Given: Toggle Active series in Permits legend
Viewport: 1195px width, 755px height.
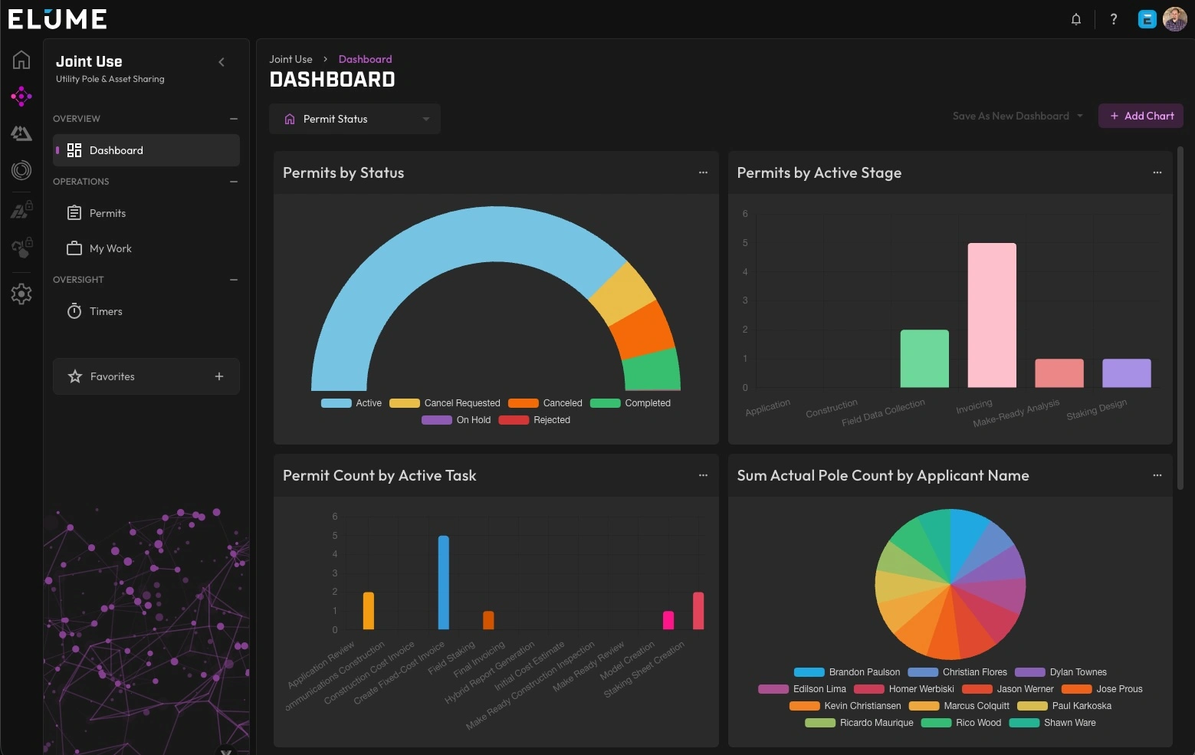Looking at the screenshot, I should point(351,403).
